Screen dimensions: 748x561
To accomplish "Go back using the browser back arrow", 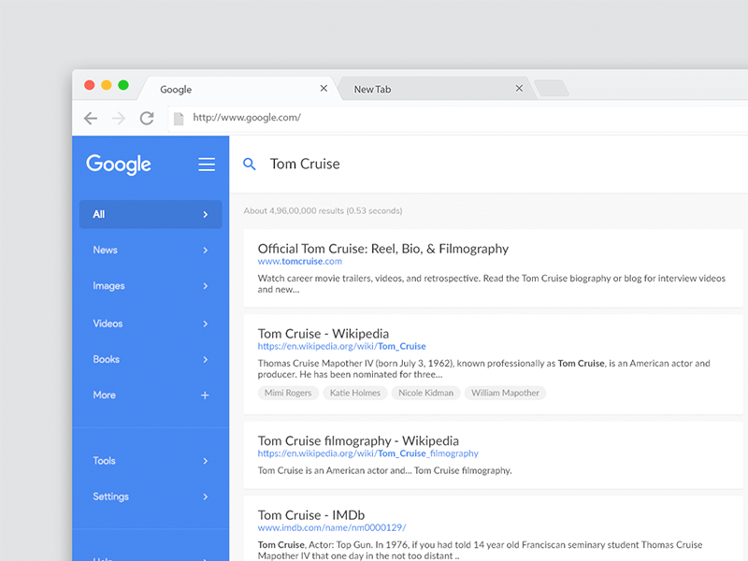I will pos(90,118).
